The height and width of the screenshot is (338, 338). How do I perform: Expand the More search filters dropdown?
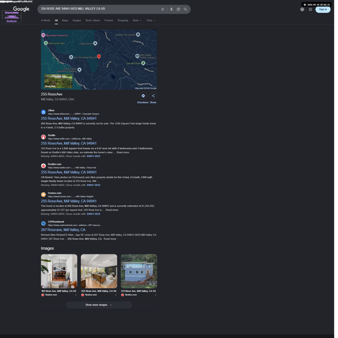[137, 20]
